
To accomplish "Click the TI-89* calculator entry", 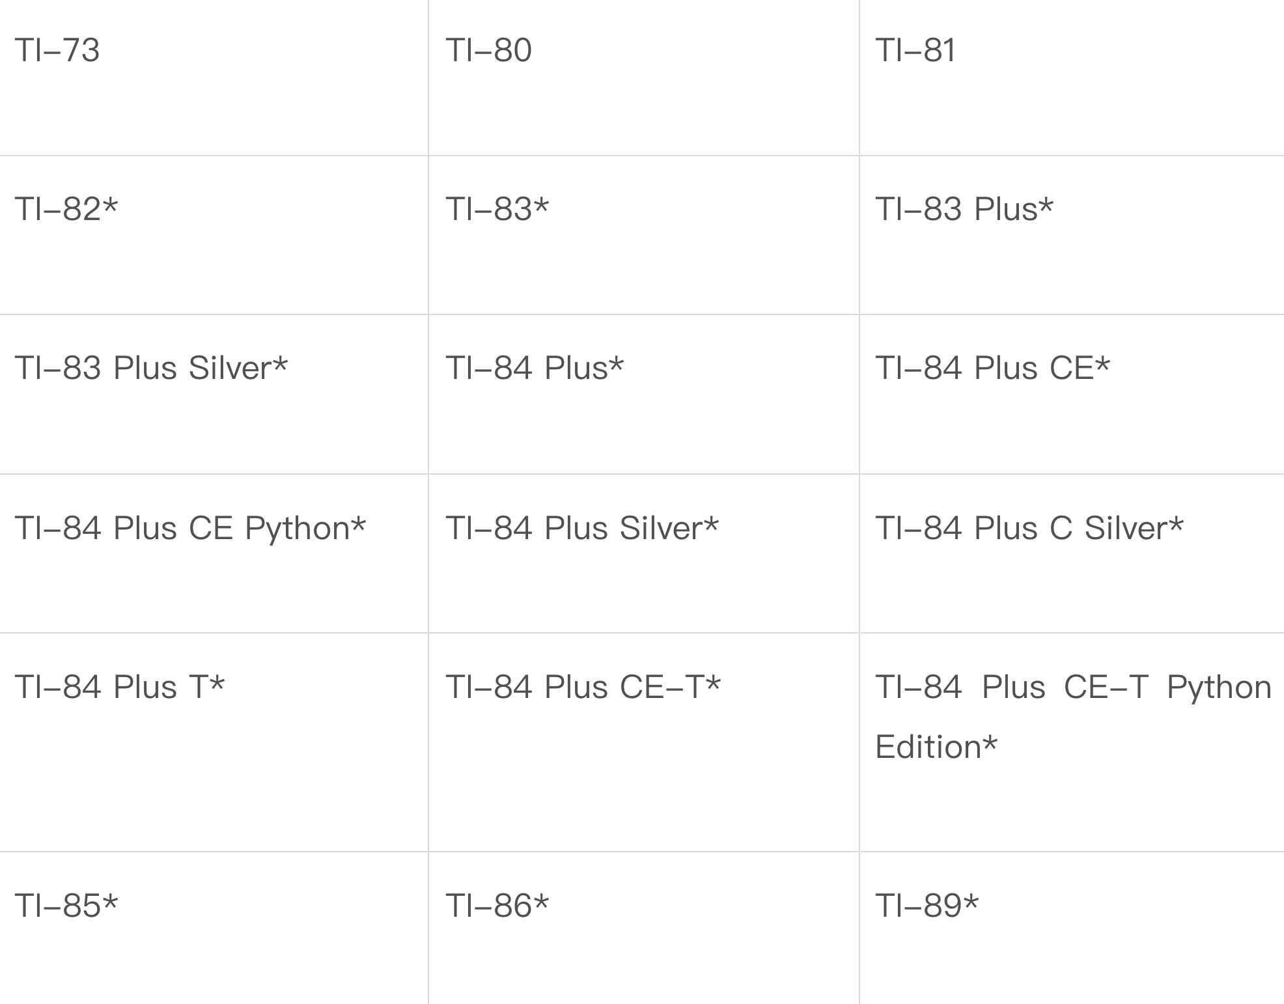I will (x=927, y=905).
